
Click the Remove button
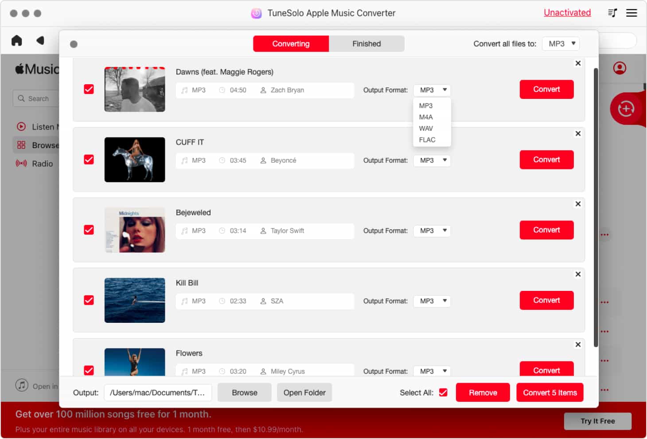coord(483,392)
